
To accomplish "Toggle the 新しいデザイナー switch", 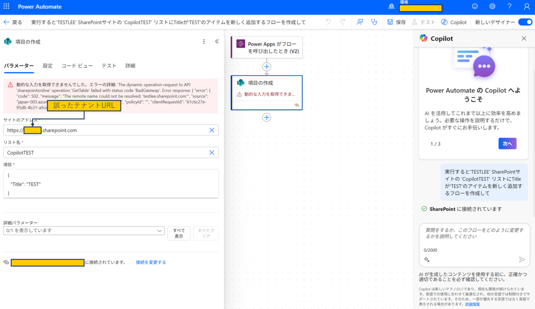I will 525,22.
